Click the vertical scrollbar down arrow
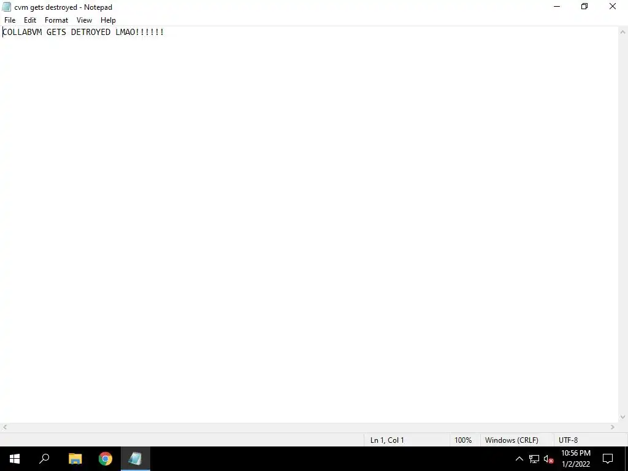 tap(623, 417)
